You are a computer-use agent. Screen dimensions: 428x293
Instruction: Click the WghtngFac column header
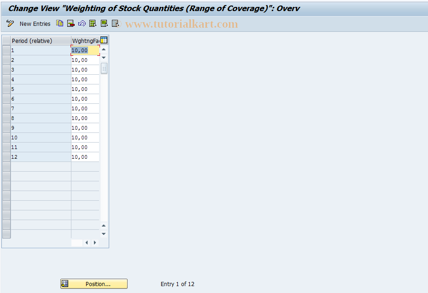(84, 40)
